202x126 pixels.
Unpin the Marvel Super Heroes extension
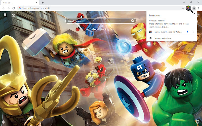click(x=187, y=32)
